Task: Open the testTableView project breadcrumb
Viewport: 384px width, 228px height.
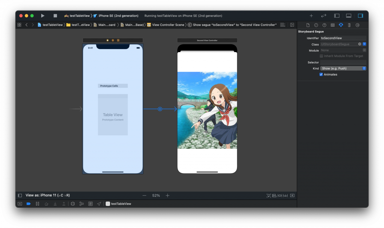Action: [50, 25]
